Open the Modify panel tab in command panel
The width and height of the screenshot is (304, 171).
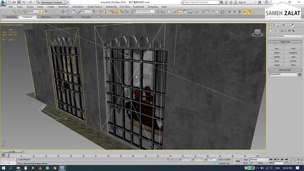click(274, 25)
